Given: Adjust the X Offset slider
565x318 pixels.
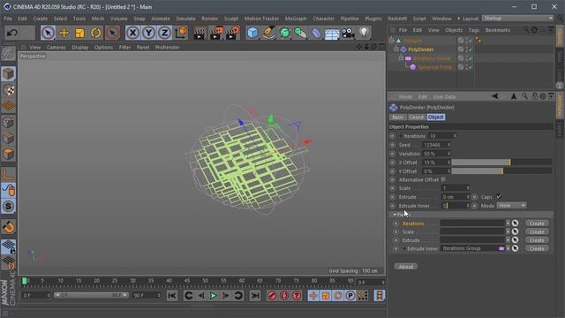Looking at the screenshot, I should 501,163.
